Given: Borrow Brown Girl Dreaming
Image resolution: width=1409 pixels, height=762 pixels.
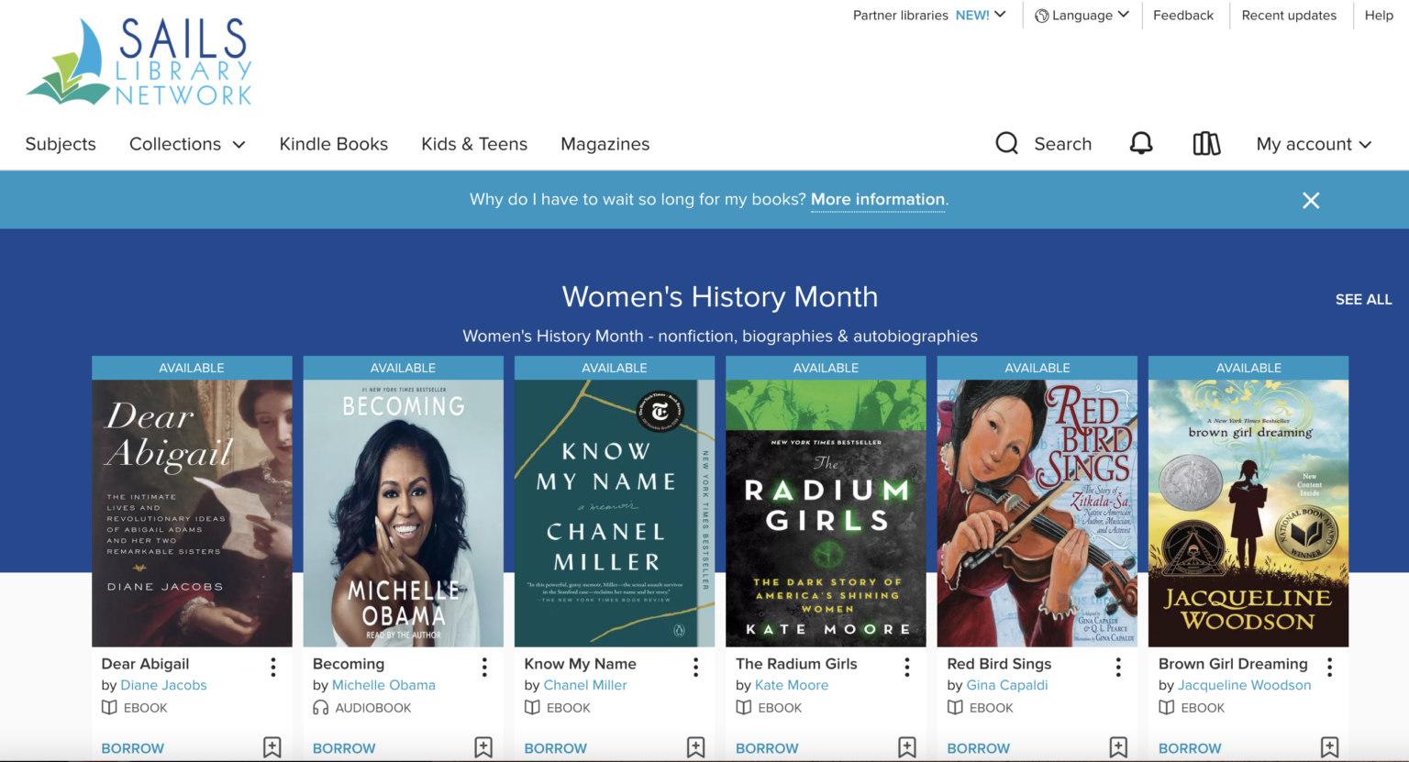Looking at the screenshot, I should [x=1190, y=748].
